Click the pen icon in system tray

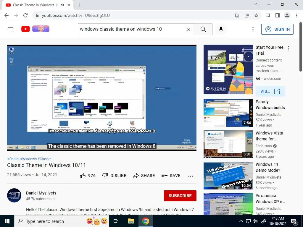click(264, 221)
